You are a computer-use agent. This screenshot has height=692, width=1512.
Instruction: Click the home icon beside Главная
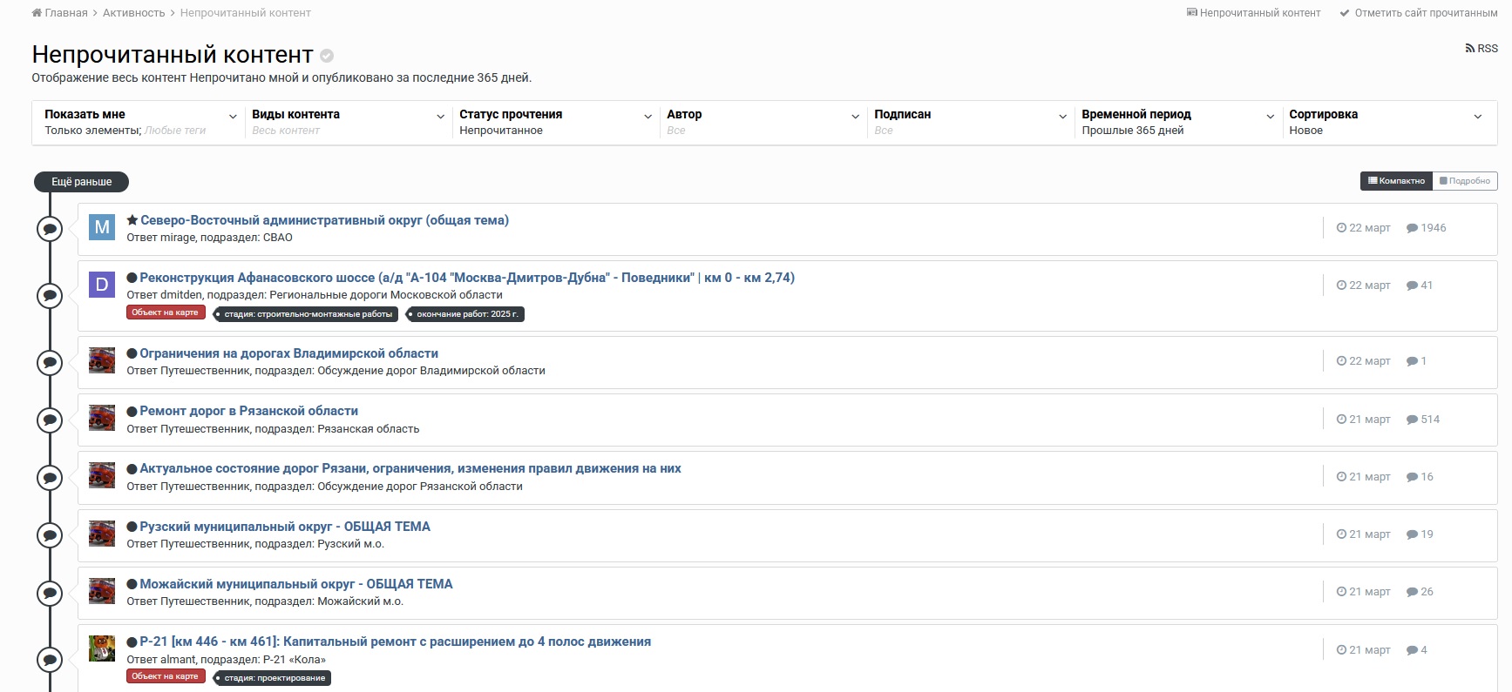[37, 13]
